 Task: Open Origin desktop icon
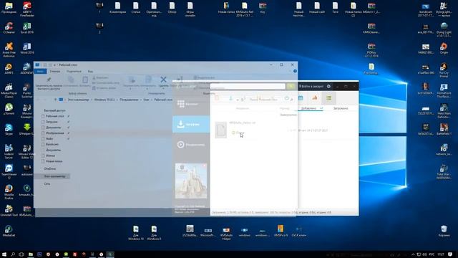pyautogui.click(x=444, y=48)
